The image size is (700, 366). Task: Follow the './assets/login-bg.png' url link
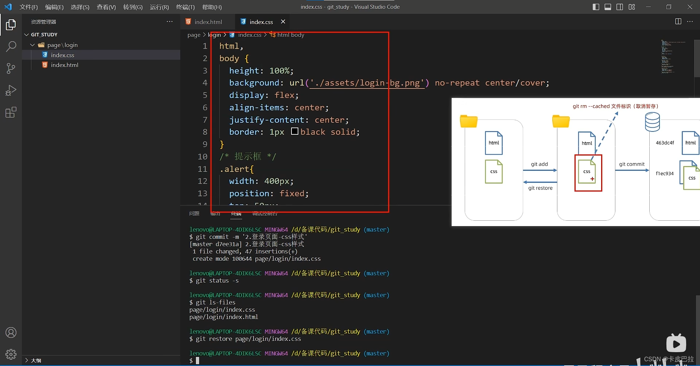click(x=366, y=83)
